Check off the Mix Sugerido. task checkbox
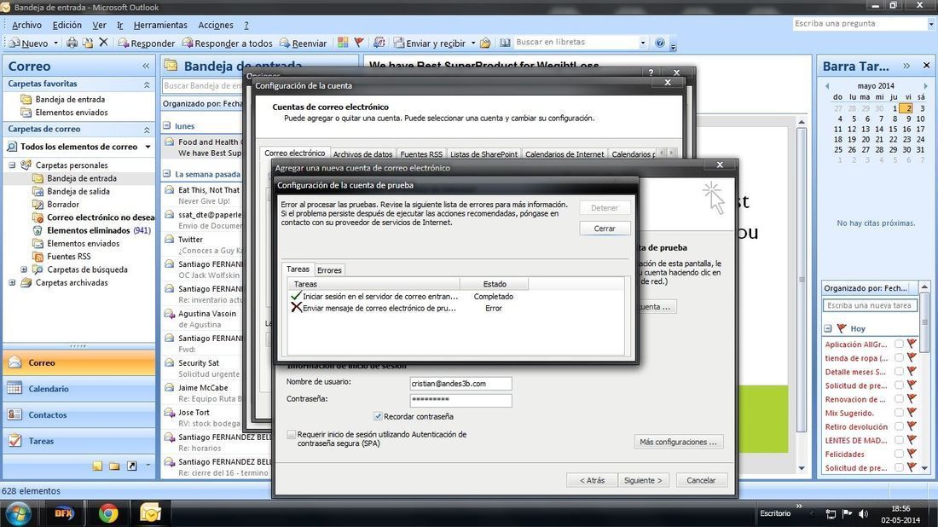This screenshot has height=527, width=938. [899, 414]
